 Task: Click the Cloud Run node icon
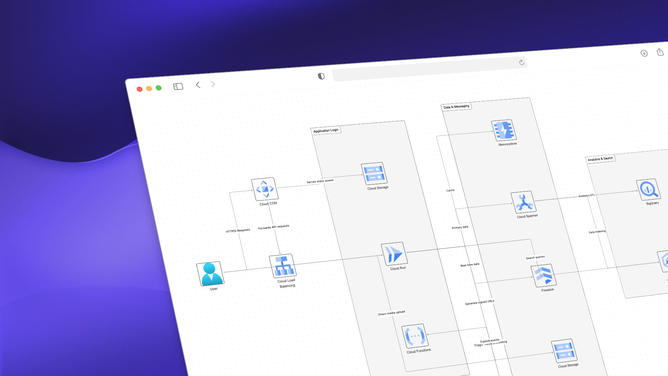tap(394, 254)
